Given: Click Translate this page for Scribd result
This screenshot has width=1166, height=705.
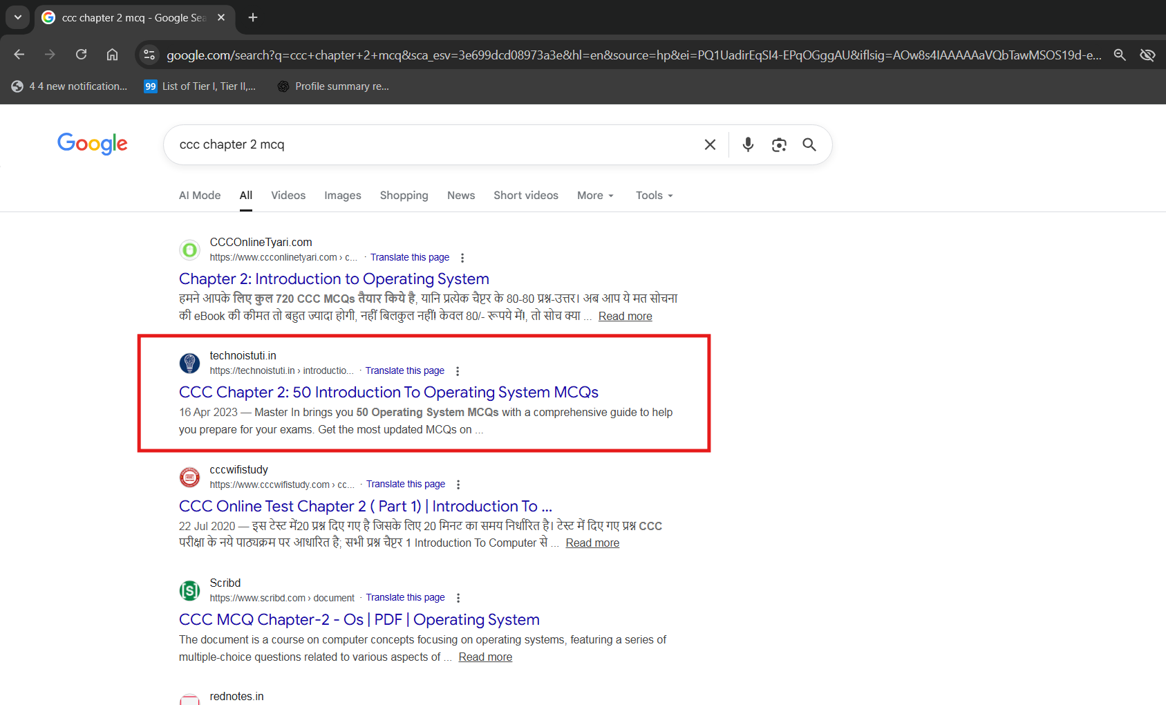Looking at the screenshot, I should 405,598.
